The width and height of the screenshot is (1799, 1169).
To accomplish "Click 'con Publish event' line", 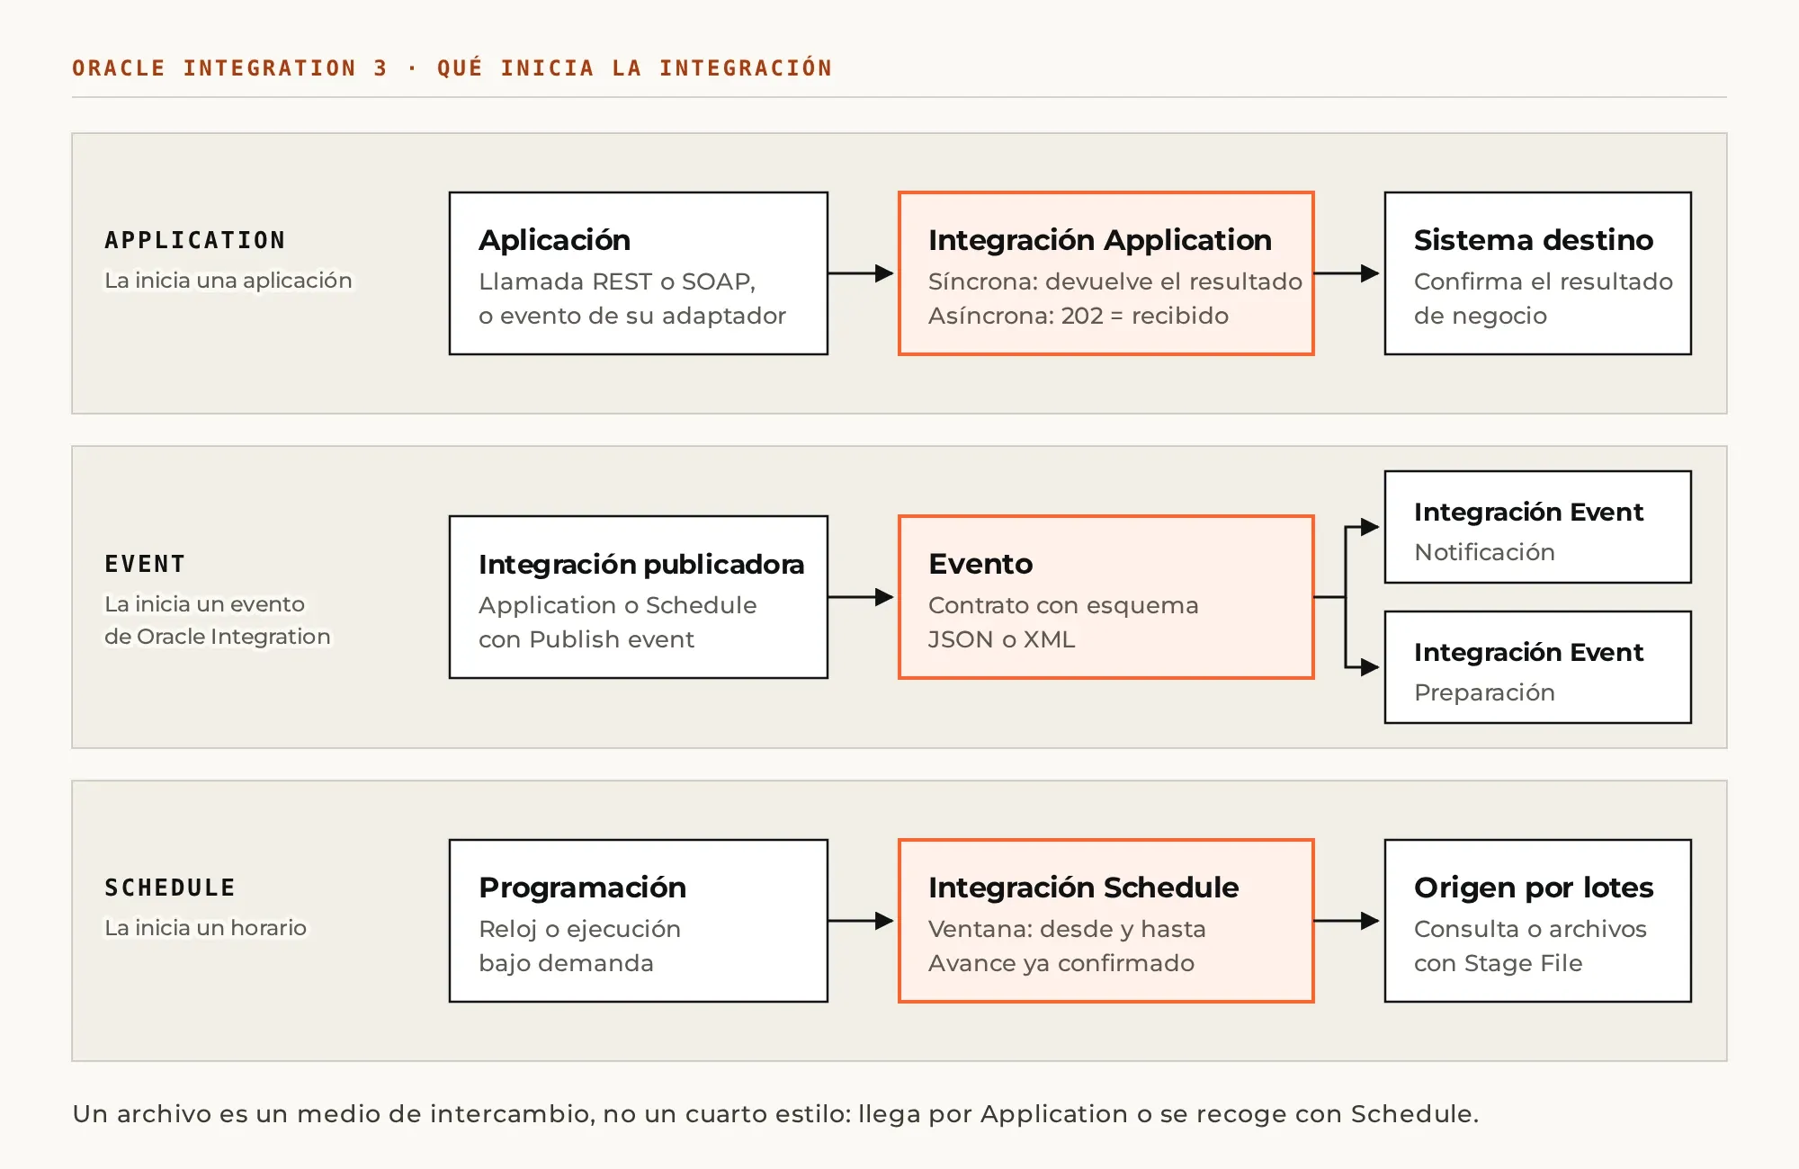I will tap(586, 639).
